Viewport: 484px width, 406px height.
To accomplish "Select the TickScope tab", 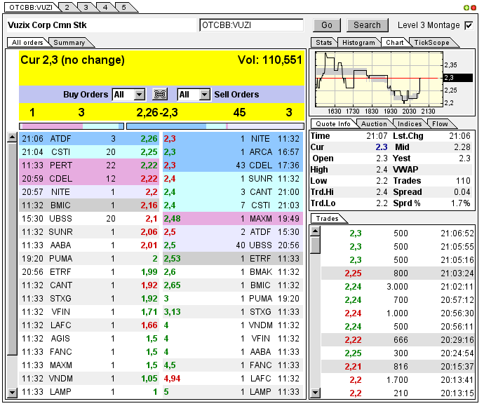I will [x=431, y=43].
